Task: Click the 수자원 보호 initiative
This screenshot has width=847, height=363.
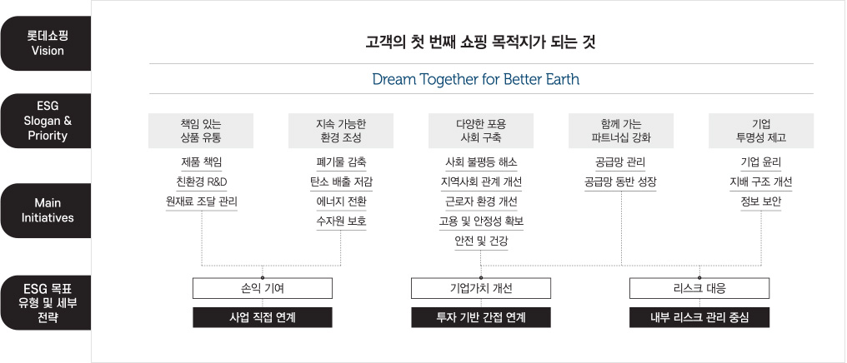Action: [x=341, y=221]
